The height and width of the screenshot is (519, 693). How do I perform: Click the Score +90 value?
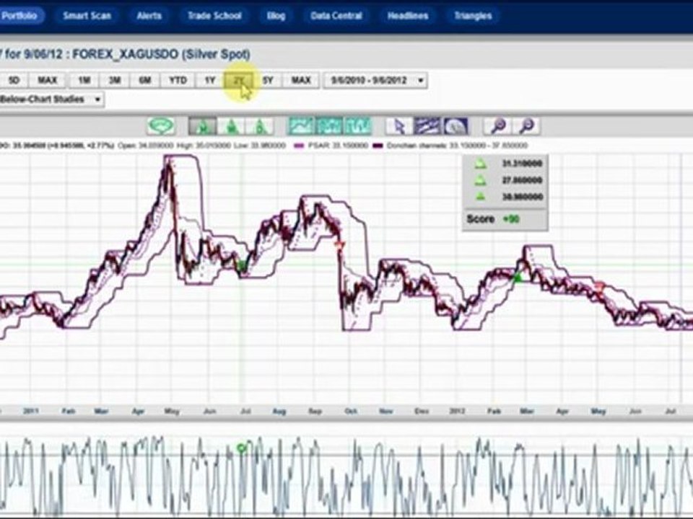(510, 219)
